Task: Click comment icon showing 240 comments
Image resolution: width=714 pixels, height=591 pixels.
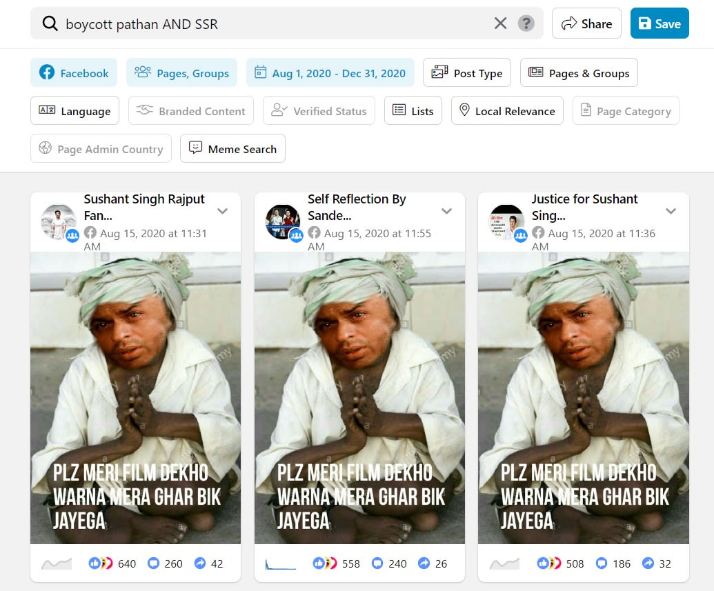Action: [x=377, y=564]
